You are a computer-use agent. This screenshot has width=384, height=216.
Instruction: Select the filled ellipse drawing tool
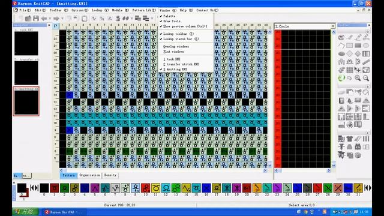(341, 53)
